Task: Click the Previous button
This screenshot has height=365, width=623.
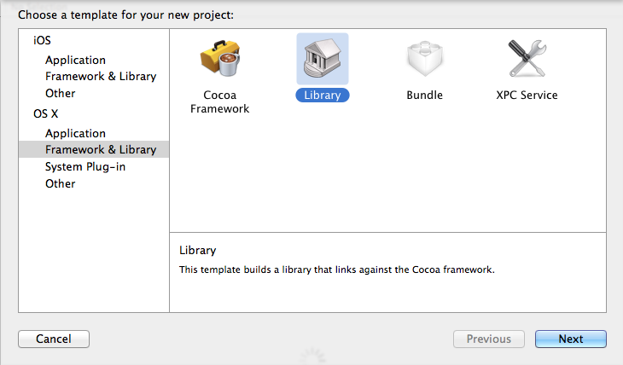Action: 488,339
